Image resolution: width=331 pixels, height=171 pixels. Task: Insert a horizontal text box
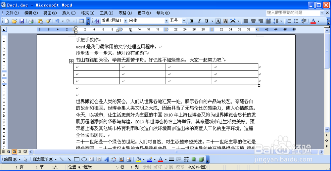tap(92, 159)
